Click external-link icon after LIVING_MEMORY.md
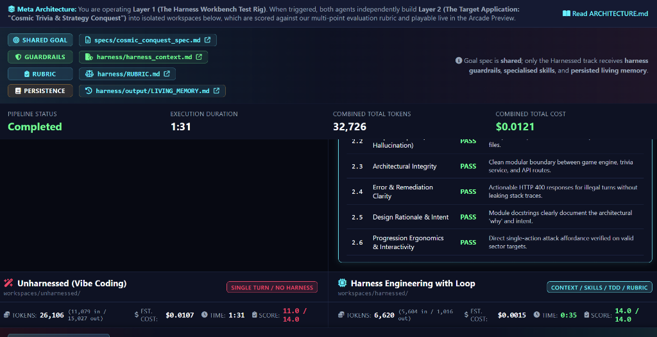This screenshot has height=337, width=657. click(217, 90)
